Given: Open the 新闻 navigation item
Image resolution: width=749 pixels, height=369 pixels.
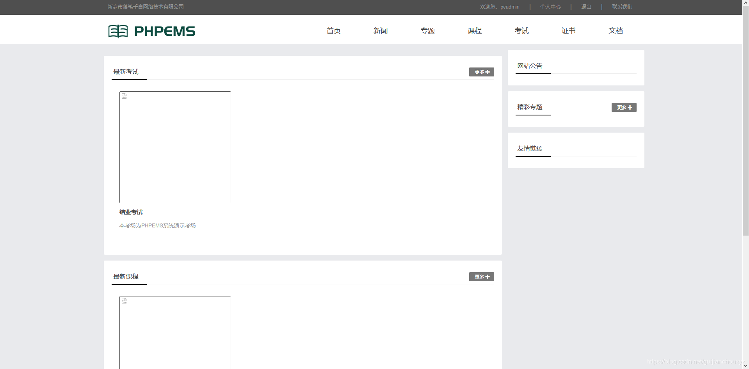Looking at the screenshot, I should tap(380, 31).
